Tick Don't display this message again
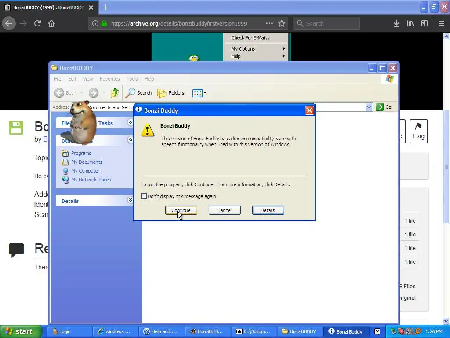450x338 pixels. (x=144, y=196)
